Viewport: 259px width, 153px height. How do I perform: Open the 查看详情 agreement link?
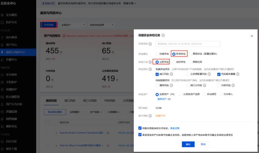175,128
